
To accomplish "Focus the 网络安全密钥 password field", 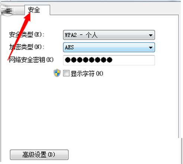I will pos(109,60).
